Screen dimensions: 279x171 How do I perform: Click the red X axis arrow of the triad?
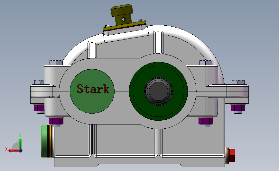tap(14, 150)
